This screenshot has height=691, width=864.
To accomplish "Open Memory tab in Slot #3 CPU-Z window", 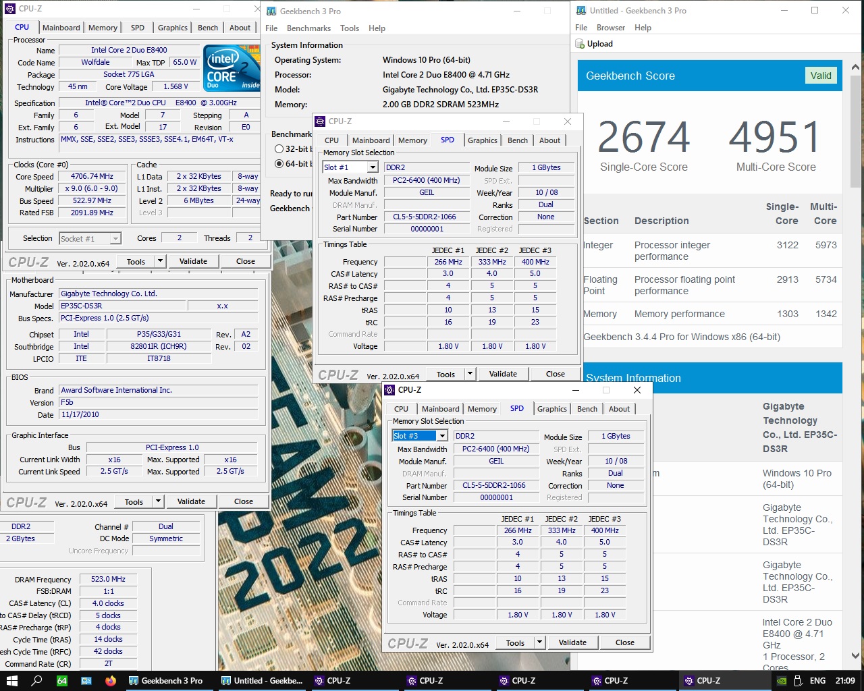I will click(x=482, y=409).
